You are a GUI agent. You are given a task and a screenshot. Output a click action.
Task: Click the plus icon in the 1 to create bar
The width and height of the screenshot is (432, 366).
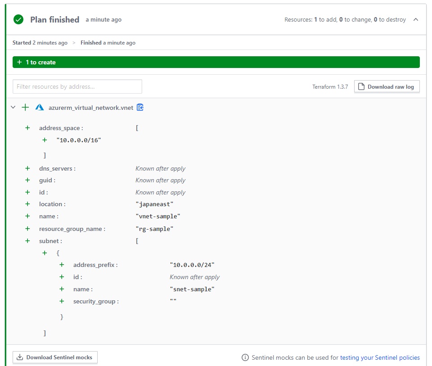pyautogui.click(x=19, y=62)
